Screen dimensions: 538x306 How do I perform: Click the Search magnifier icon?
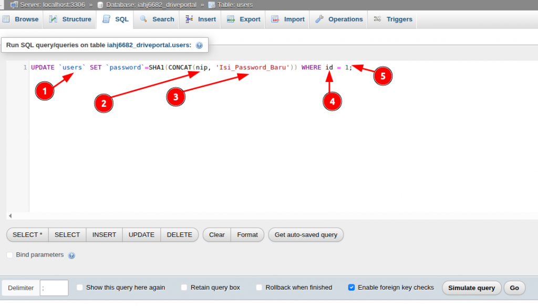(143, 19)
